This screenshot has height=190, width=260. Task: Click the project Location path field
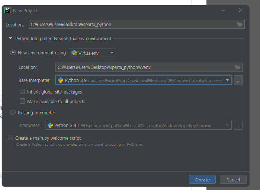137,24
